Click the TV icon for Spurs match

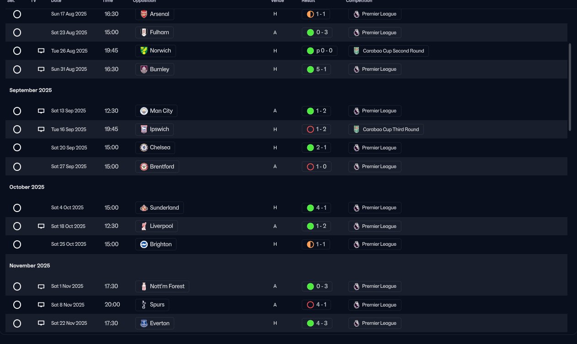coord(41,305)
